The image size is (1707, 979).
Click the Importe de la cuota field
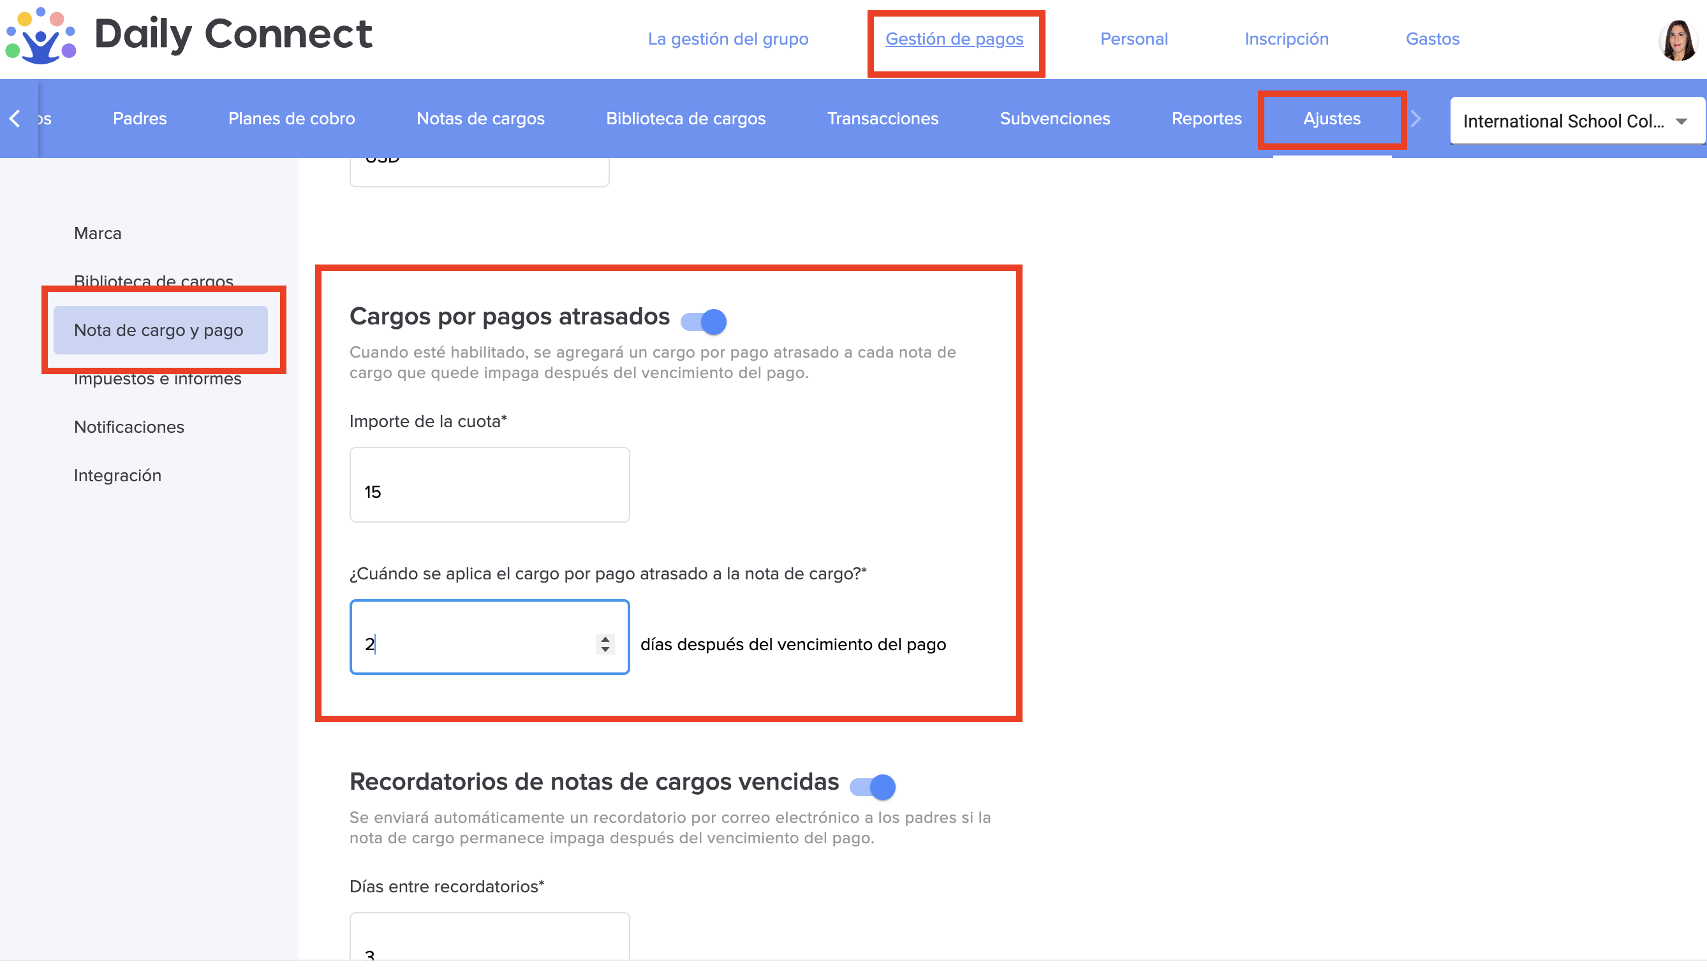[x=489, y=485]
